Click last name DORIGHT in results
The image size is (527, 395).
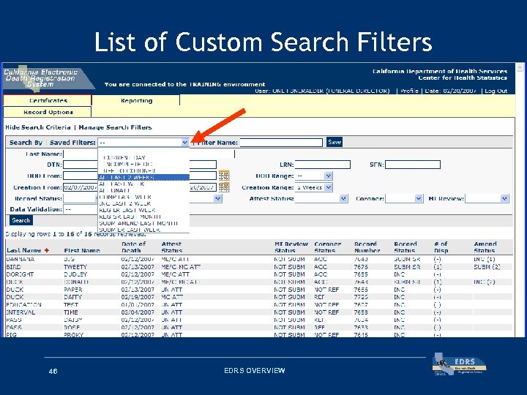pos(20,274)
